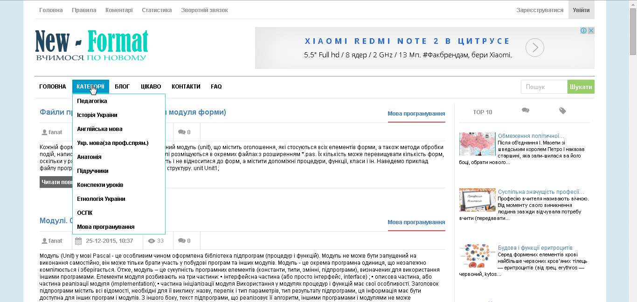Click the eye views icon on second post
This screenshot has width=637, height=302.
[152, 241]
